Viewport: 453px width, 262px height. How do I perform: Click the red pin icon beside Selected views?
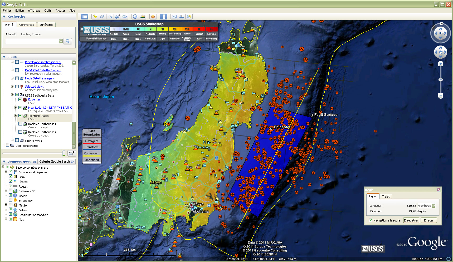coord(22,87)
